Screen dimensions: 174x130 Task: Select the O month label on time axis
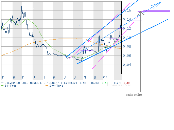click(74, 77)
